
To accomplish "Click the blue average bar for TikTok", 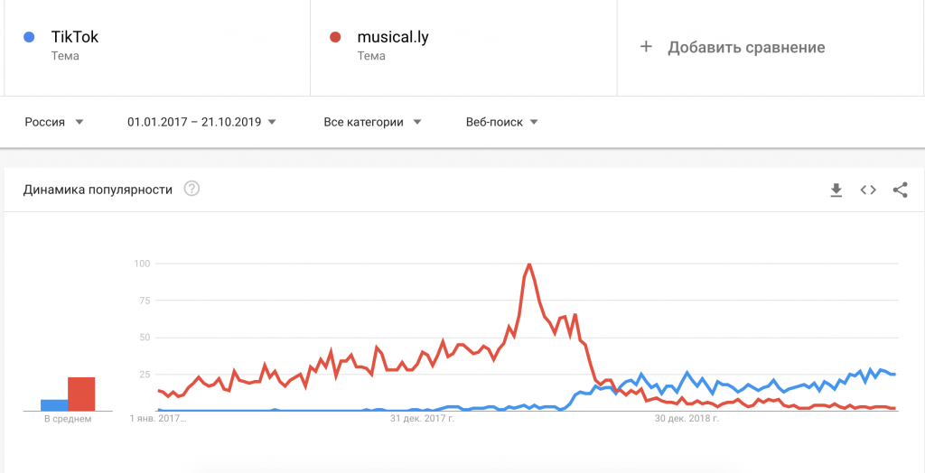I will click(54, 404).
